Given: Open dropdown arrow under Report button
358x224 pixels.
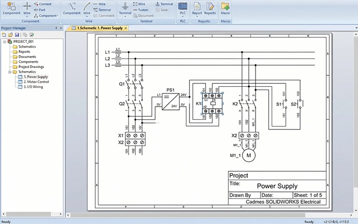Looking at the screenshot, I should 197,17.
